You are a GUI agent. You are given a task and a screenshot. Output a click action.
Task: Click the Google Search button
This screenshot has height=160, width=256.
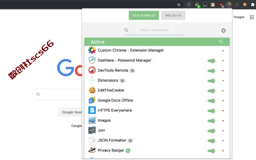coord(70,112)
